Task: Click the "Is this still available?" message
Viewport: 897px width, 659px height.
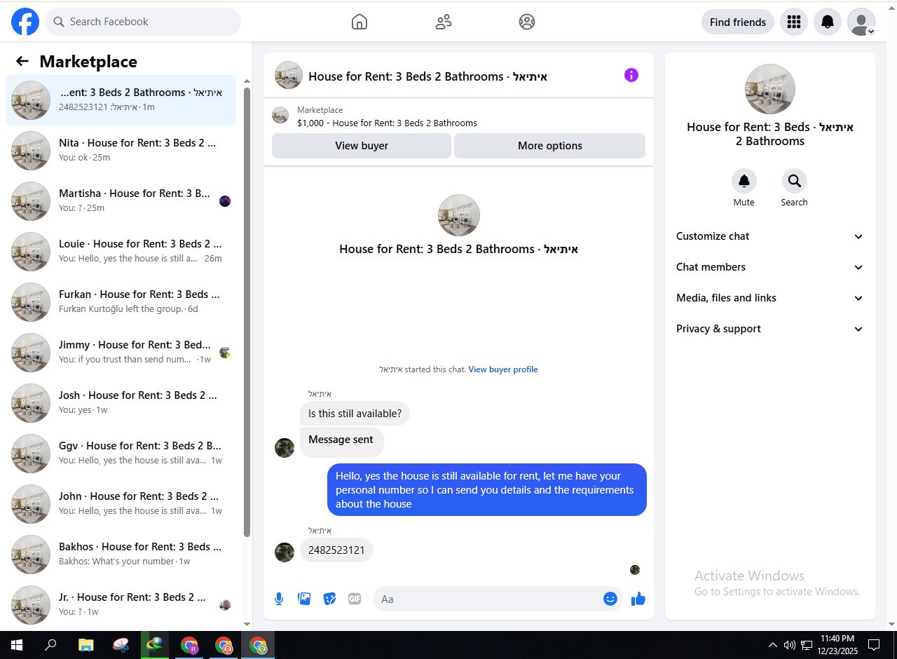Action: [x=355, y=414]
